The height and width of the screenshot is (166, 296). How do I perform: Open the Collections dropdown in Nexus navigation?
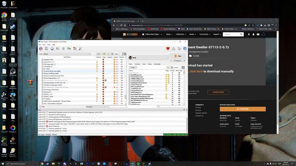click(181, 35)
